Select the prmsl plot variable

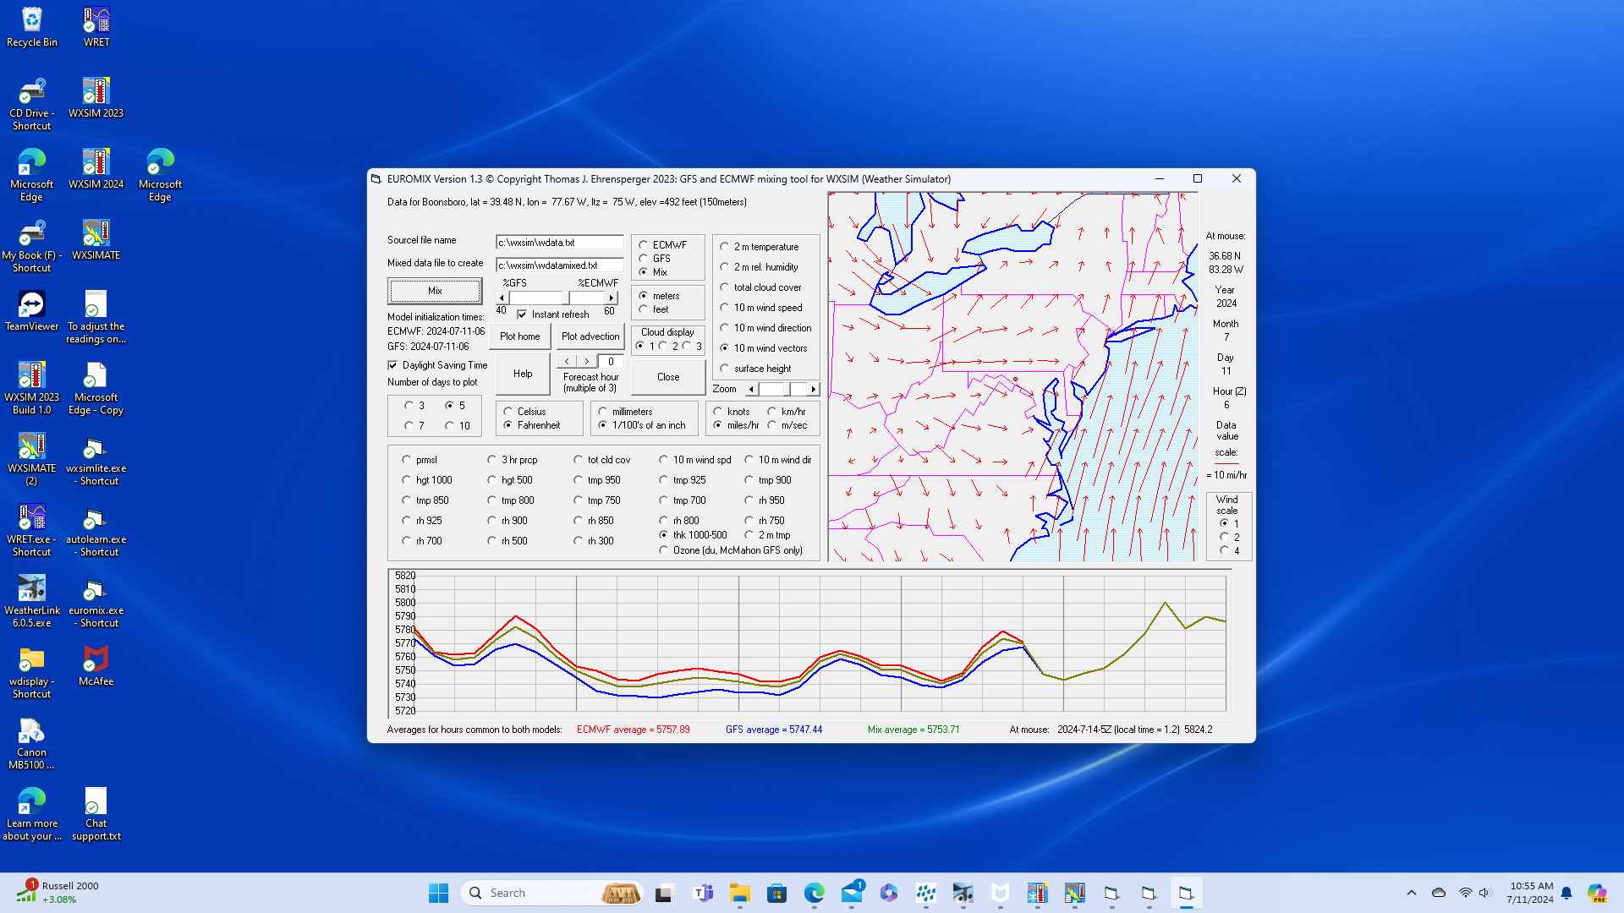point(407,460)
